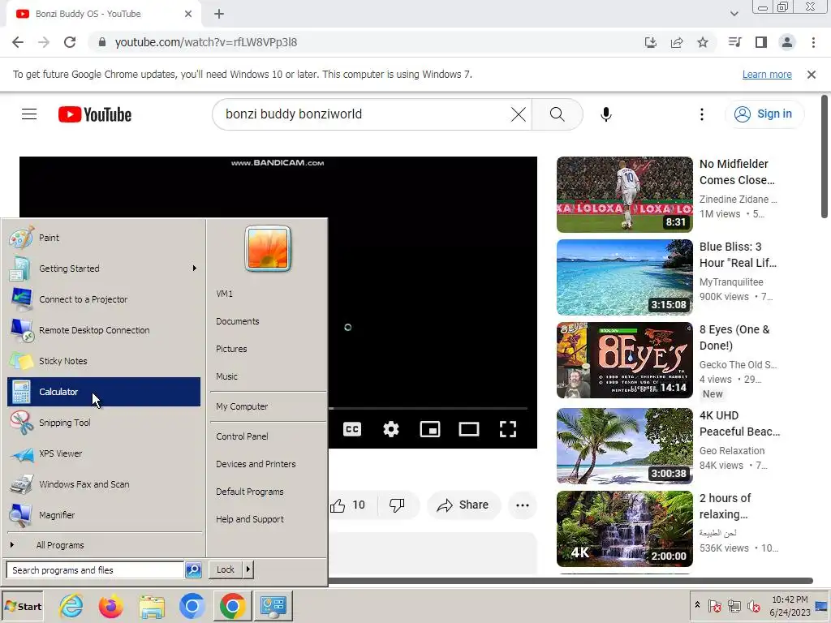Share the video
This screenshot has height=623, width=831.
(x=463, y=505)
